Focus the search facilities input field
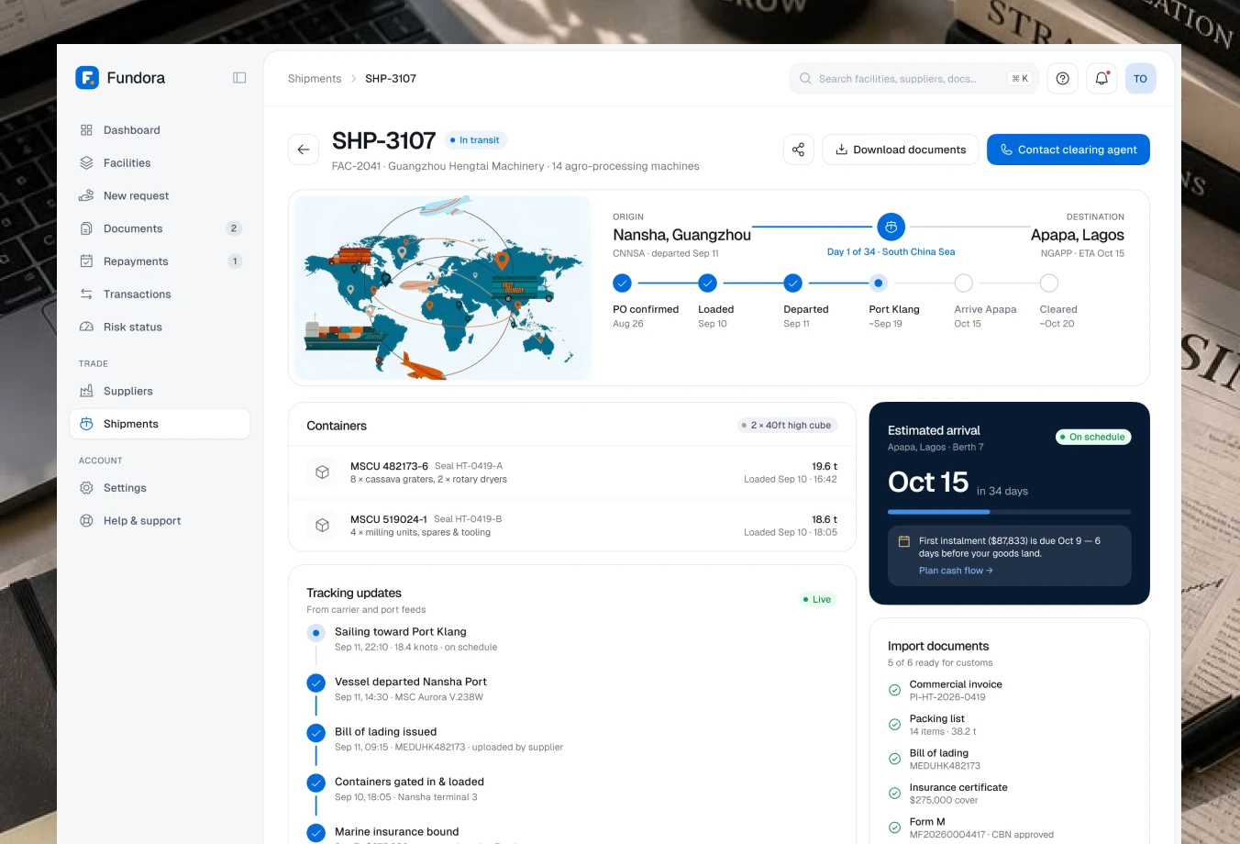The image size is (1240, 844). 913,79
